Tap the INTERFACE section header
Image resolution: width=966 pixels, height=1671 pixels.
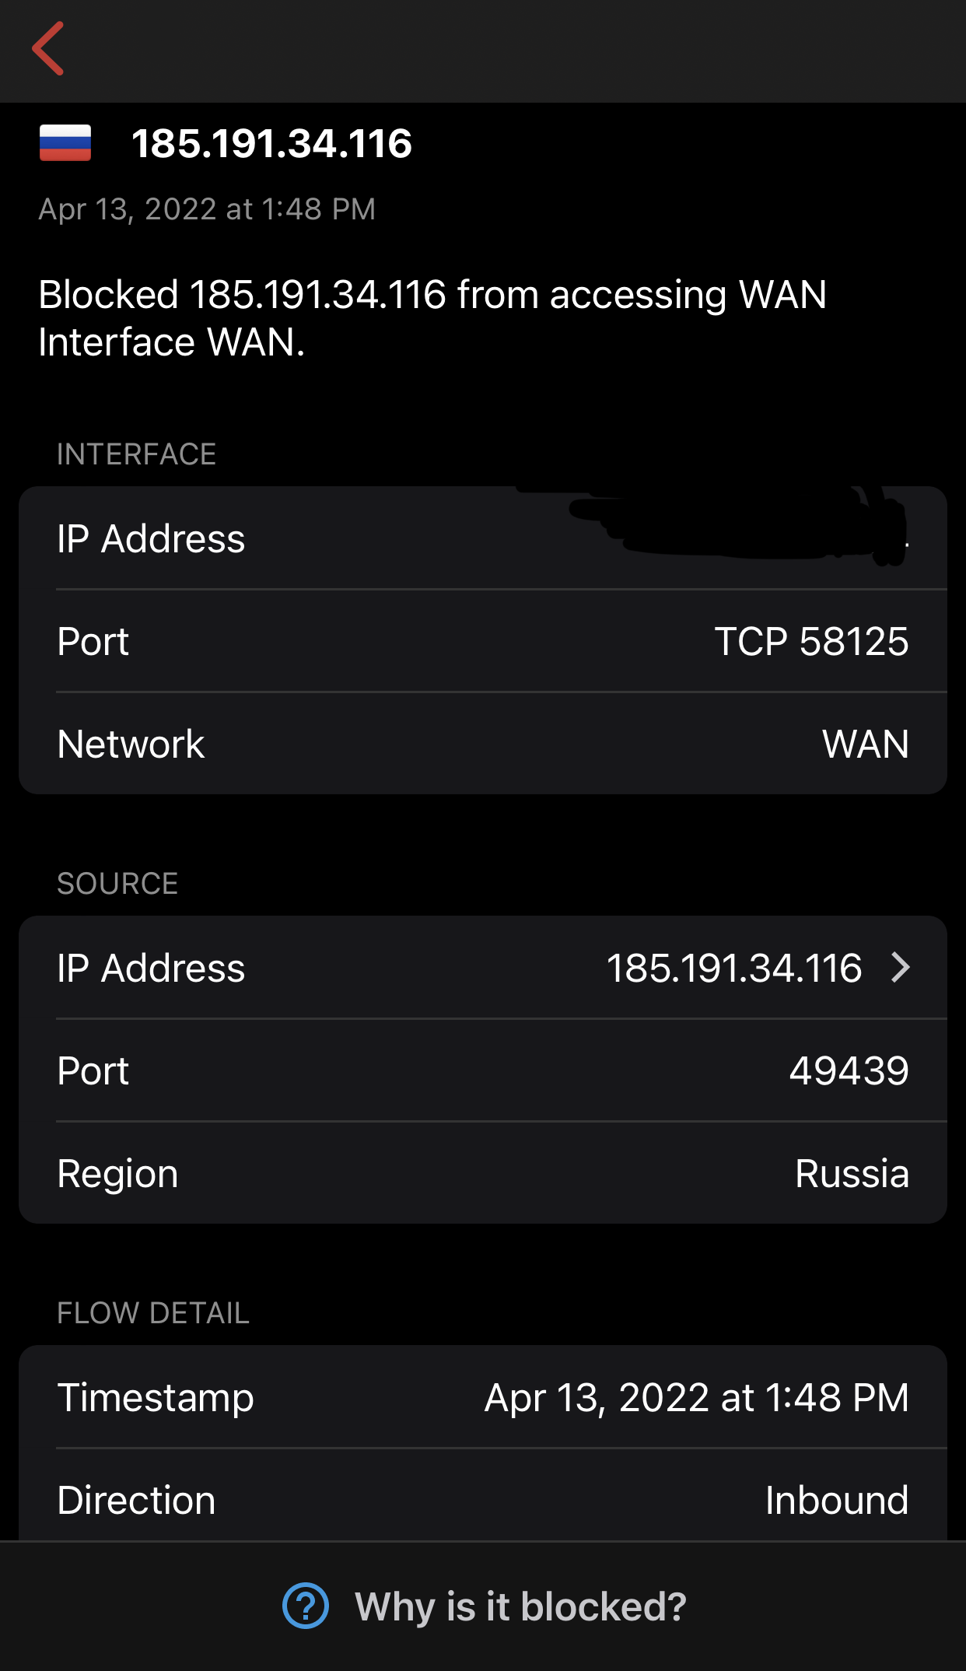(137, 454)
